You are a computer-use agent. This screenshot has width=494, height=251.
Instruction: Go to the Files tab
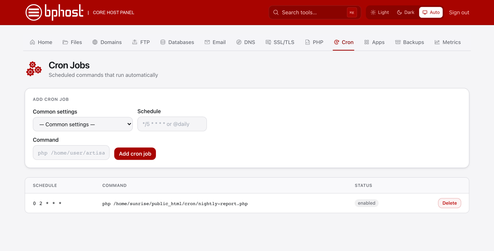click(x=72, y=42)
